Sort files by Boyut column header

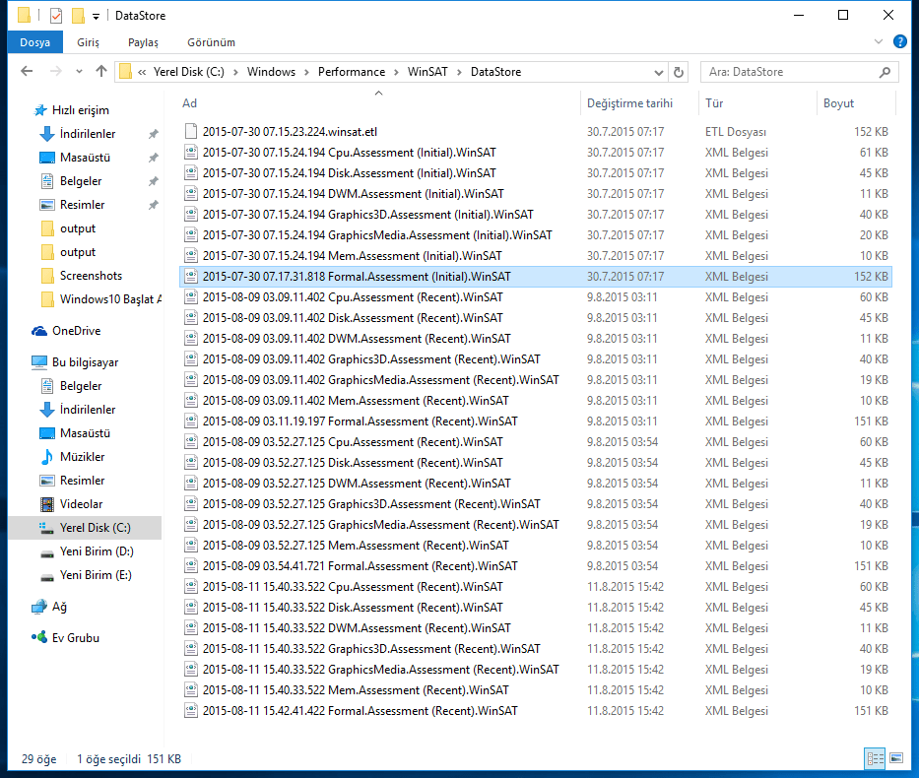[838, 103]
